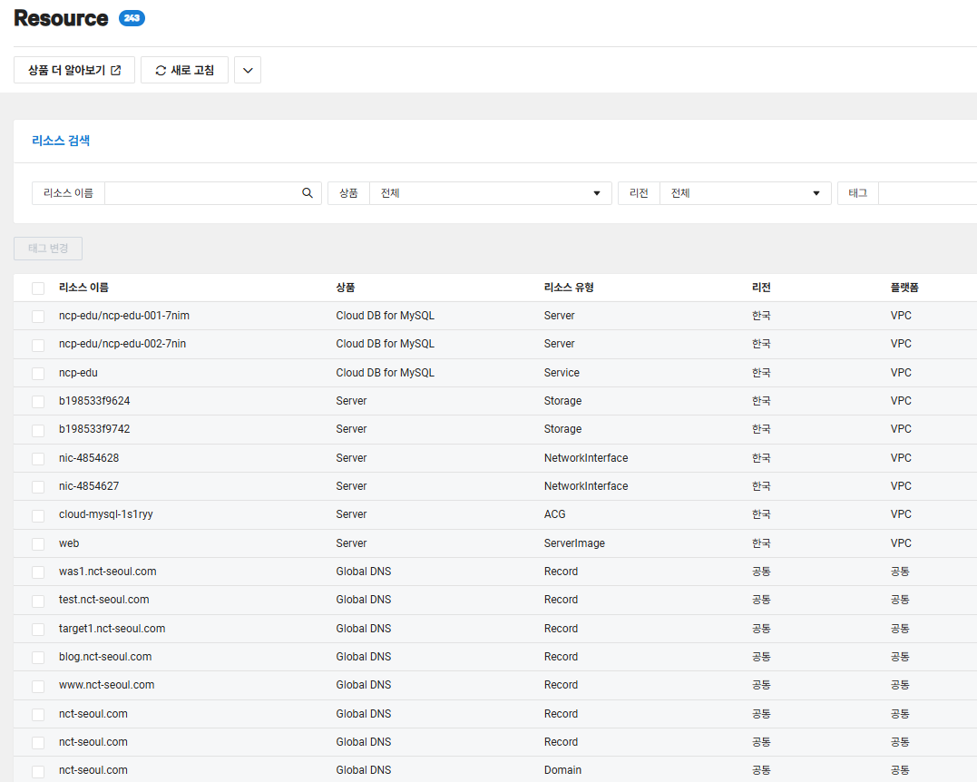Click the resource name target1.nct-seoul.com

click(112, 628)
